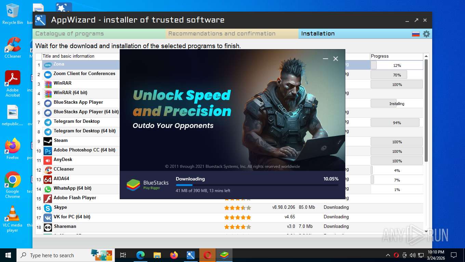Switch language using the Russian flag icon
This screenshot has width=465, height=262.
pos(416,34)
